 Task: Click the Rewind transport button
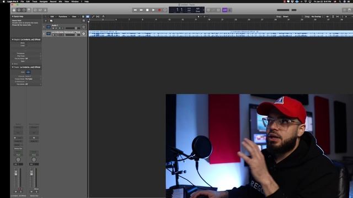click(x=135, y=10)
